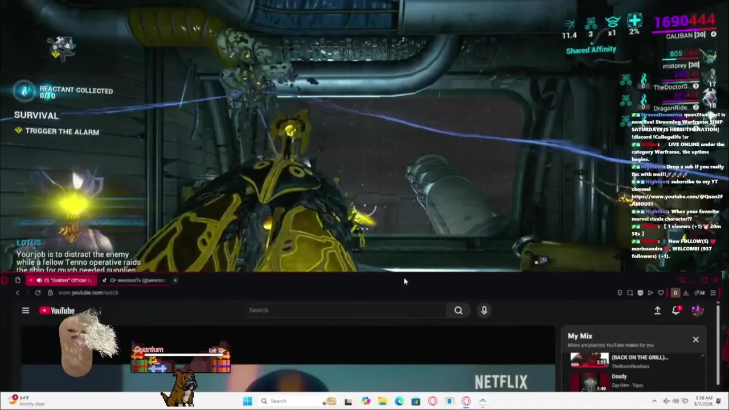Collapse the mix list chevron
Screen dimensions: 729x410
pos(702,356)
